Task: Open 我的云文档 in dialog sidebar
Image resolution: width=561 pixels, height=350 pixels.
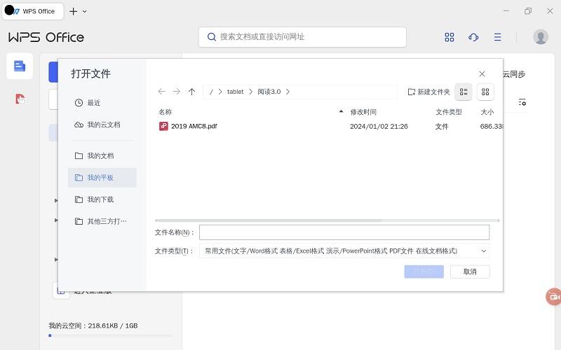Action: 103,125
